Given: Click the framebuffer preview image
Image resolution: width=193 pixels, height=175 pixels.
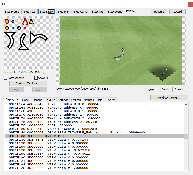Looking at the screenshot, I should 121,51.
